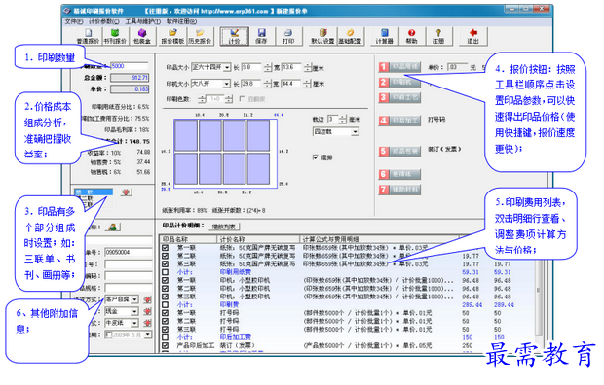Viewport: 604px width, 385px height.
Task: Launch the 计算器 calculator icon
Action: [384, 36]
